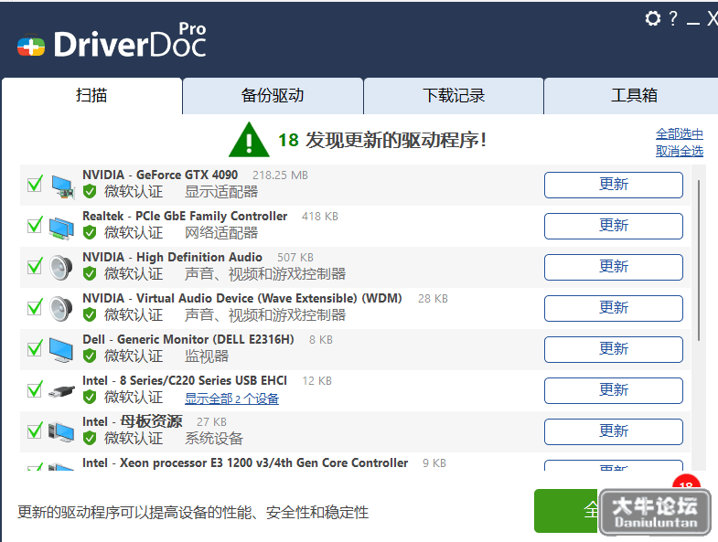Click 更新 for Intel 母板资源
This screenshot has height=542, width=718.
(x=614, y=431)
